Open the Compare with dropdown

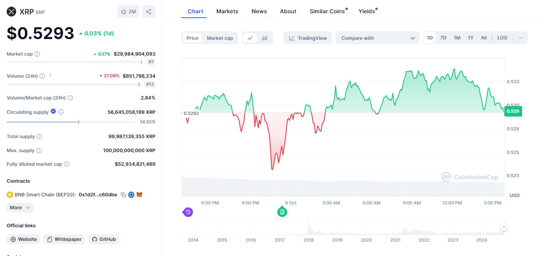pos(377,38)
